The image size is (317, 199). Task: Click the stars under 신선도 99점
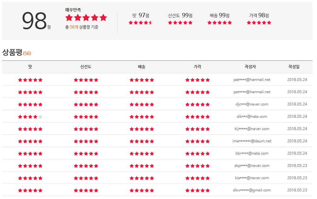(x=180, y=23)
